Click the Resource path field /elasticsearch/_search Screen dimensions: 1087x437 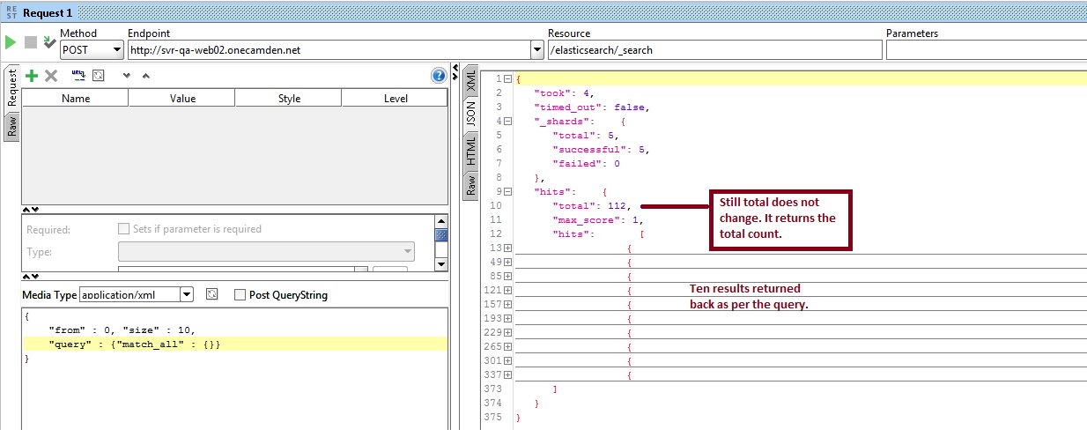714,50
